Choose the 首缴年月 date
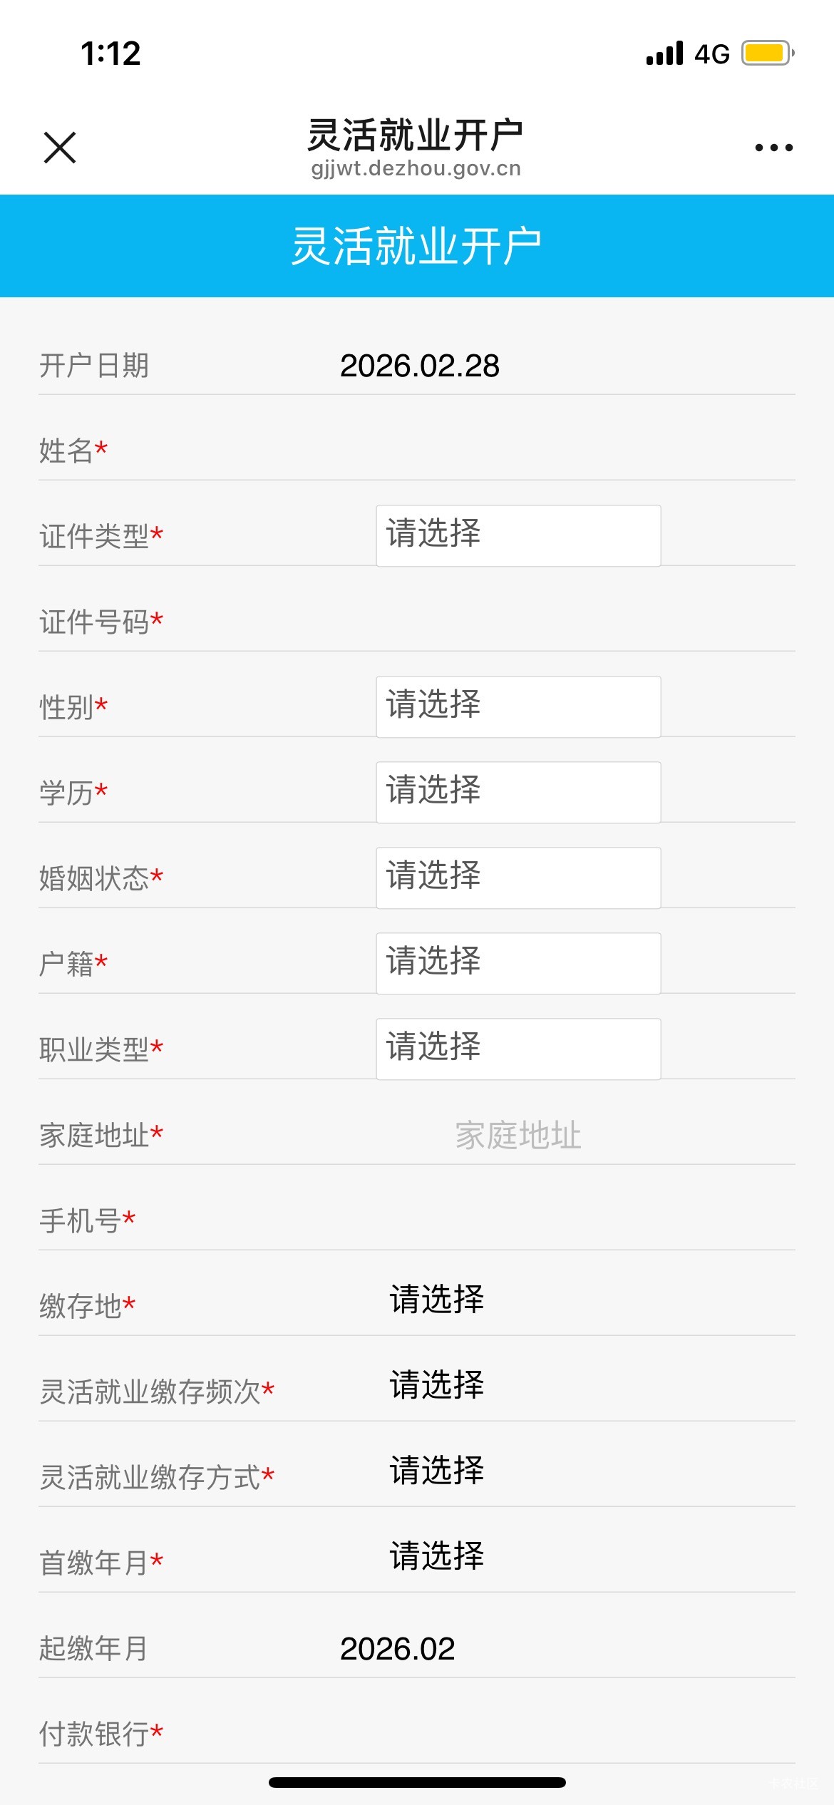 coord(437,1556)
